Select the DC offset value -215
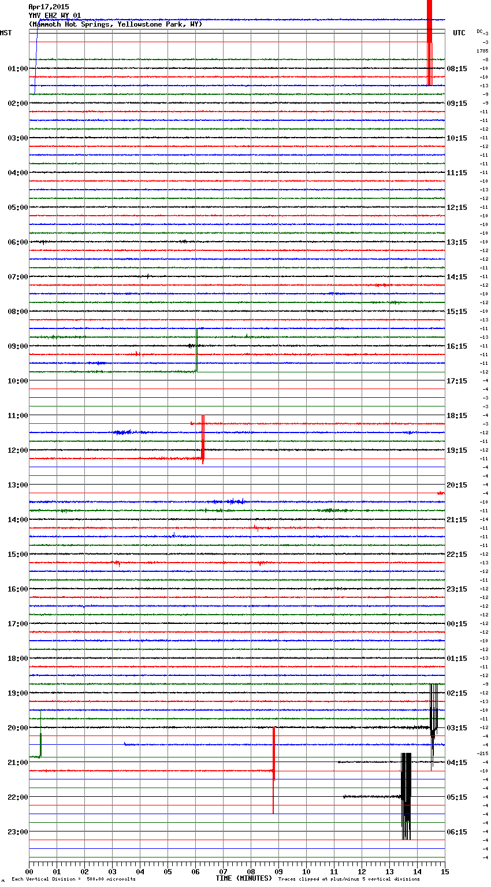Screen dimensions: 491x887 point(482,753)
